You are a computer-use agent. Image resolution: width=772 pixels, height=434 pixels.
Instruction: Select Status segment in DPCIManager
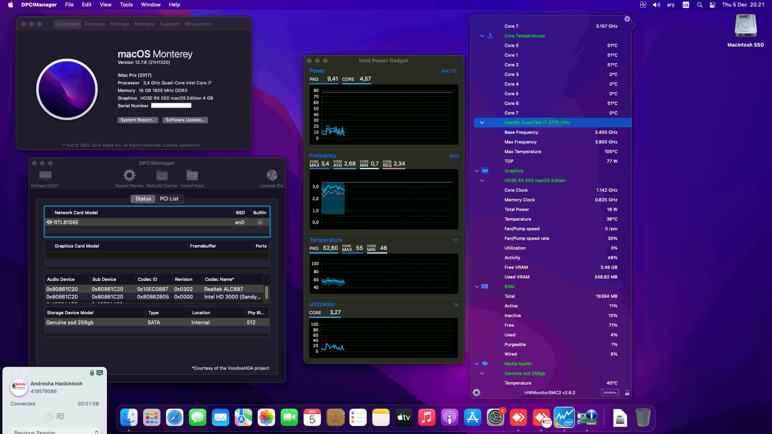tap(143, 199)
